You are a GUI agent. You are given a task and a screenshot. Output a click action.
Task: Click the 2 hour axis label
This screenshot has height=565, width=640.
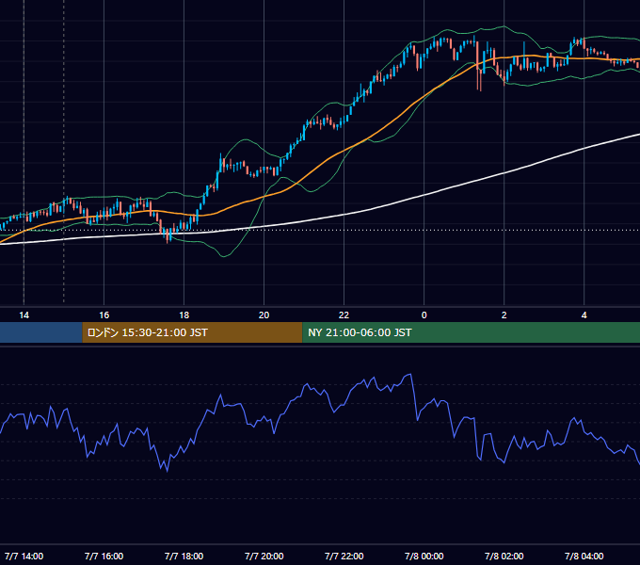pos(504,315)
